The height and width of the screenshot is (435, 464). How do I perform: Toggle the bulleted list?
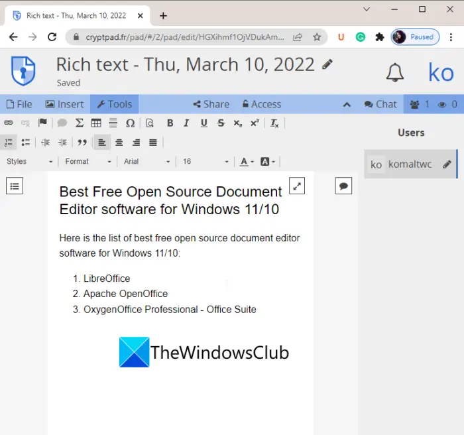point(26,143)
